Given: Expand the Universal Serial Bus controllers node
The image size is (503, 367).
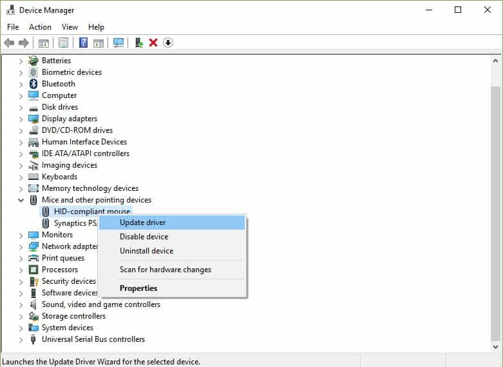Looking at the screenshot, I should [21, 339].
